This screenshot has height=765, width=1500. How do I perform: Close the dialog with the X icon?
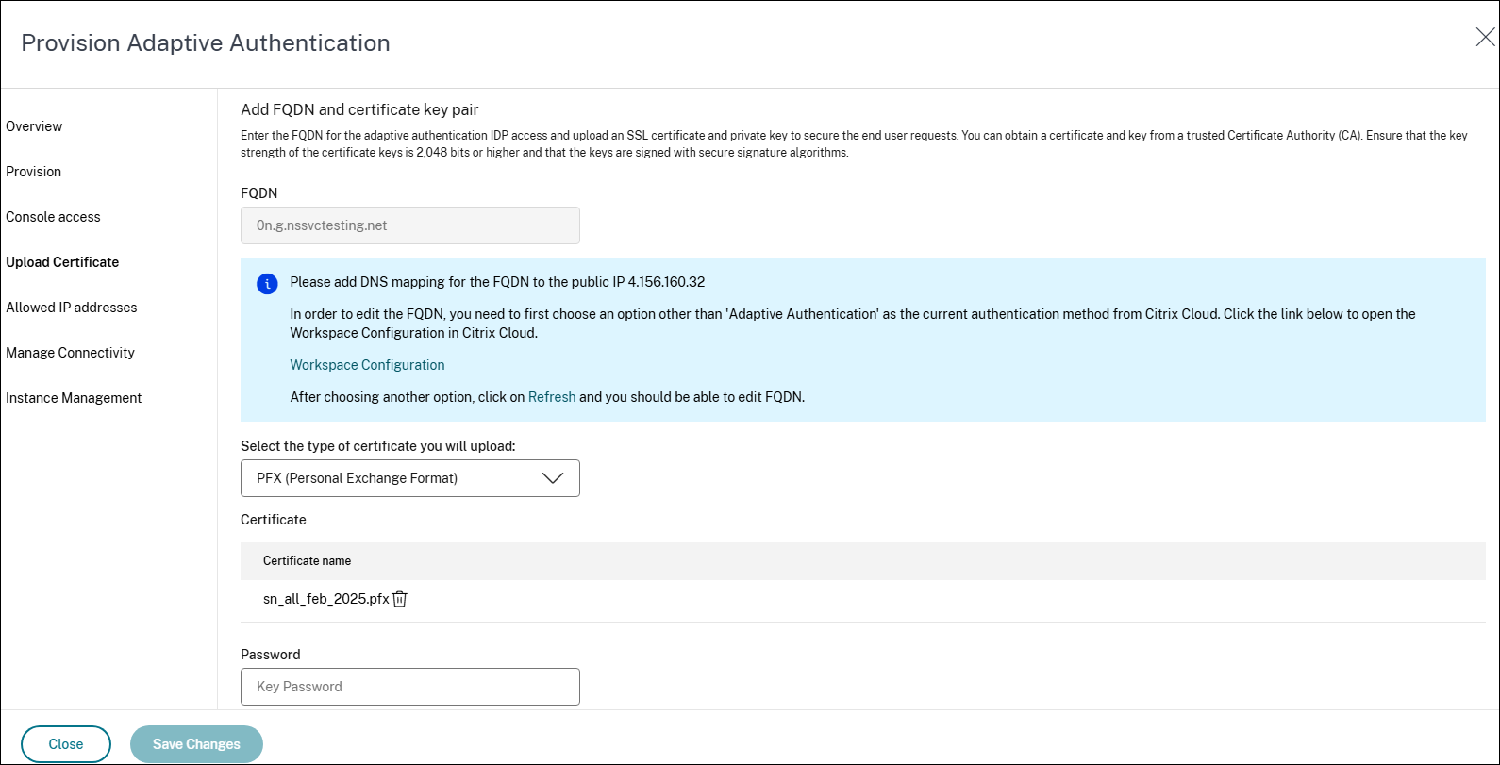1484,38
